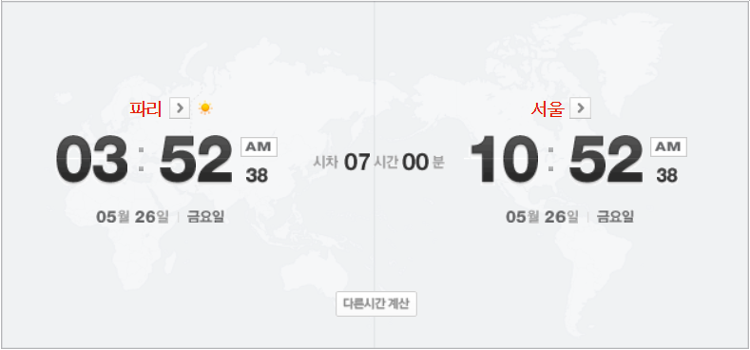Image resolution: width=750 pixels, height=350 pixels.
Task: Click the 52 minute digits of 파리
Action: [x=196, y=160]
